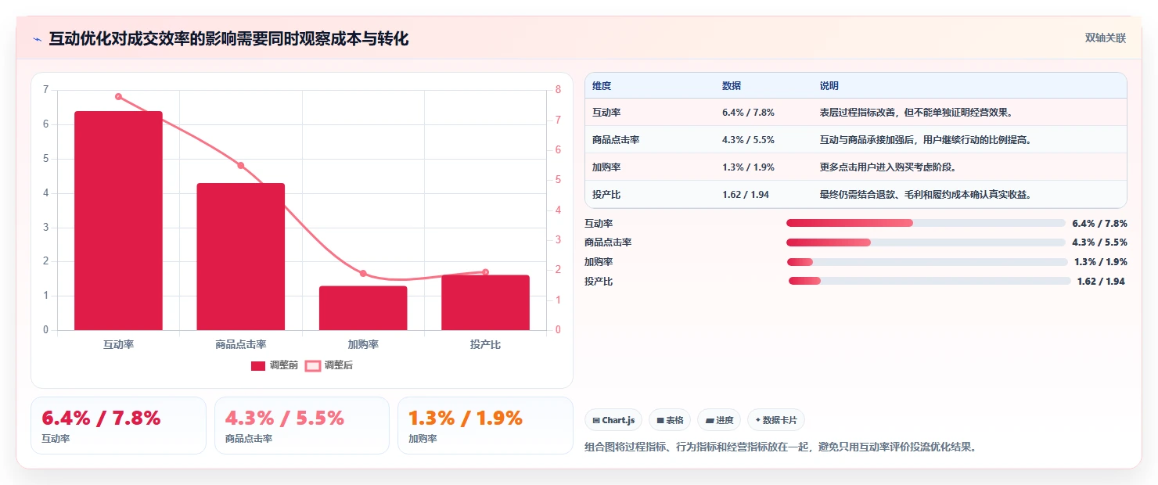Click the 说明 table header
Viewport: 1158px width, 485px height.
pyautogui.click(x=829, y=86)
